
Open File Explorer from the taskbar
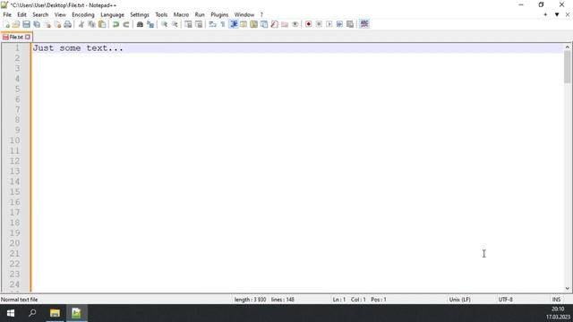tap(55, 313)
